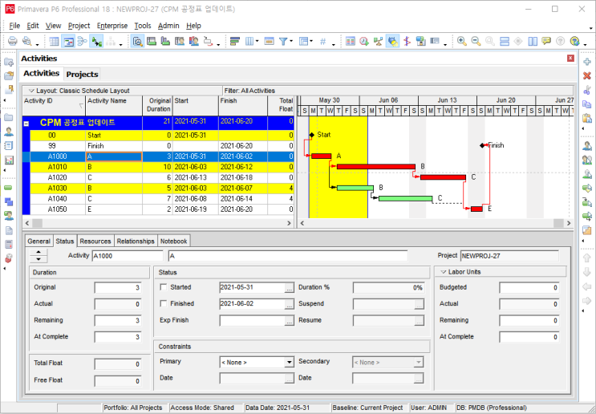The width and height of the screenshot is (596, 414).
Task: Click the Finished date browse button
Action: (290, 304)
